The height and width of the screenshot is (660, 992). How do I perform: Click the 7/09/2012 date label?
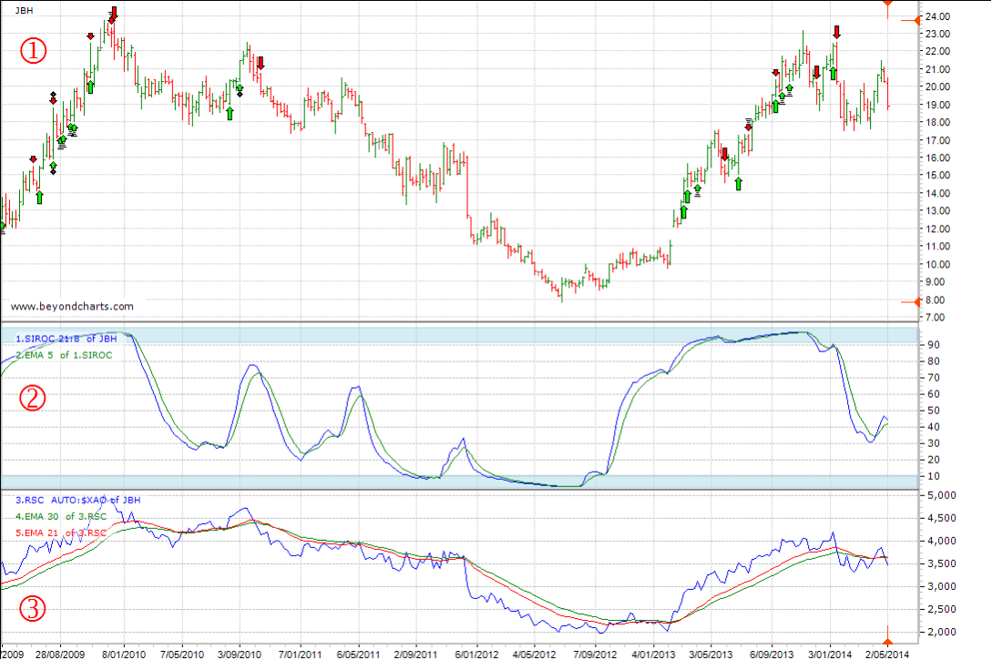[595, 655]
